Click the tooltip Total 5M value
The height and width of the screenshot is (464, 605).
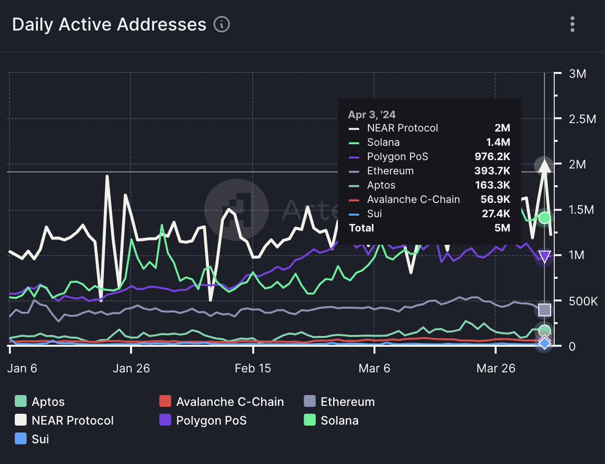pyautogui.click(x=502, y=228)
